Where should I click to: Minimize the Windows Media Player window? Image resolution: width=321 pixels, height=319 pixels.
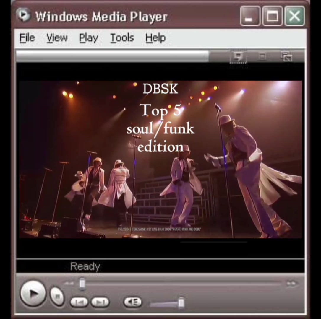click(250, 16)
